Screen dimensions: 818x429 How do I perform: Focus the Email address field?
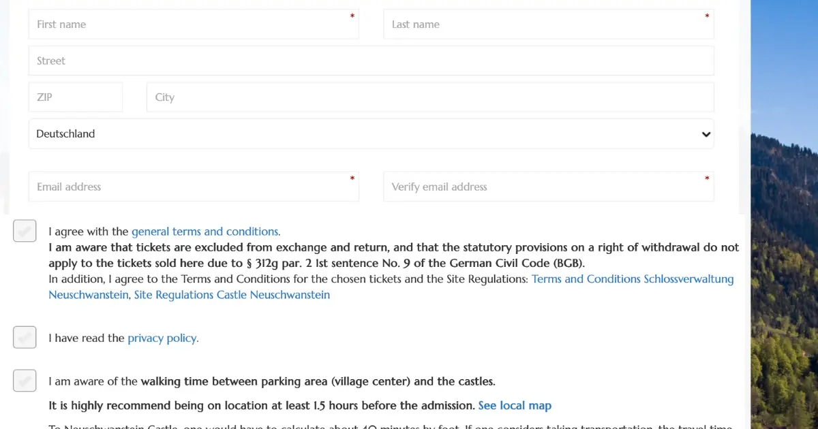(x=194, y=187)
